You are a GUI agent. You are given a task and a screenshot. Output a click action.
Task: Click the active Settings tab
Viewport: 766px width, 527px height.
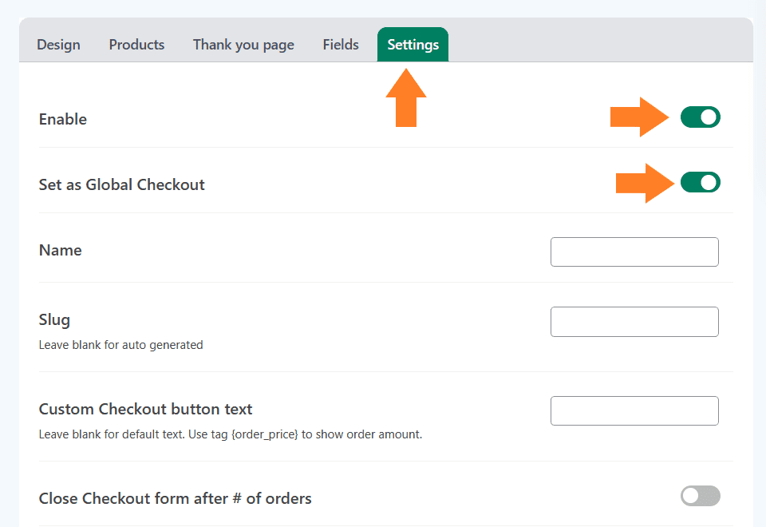413,45
